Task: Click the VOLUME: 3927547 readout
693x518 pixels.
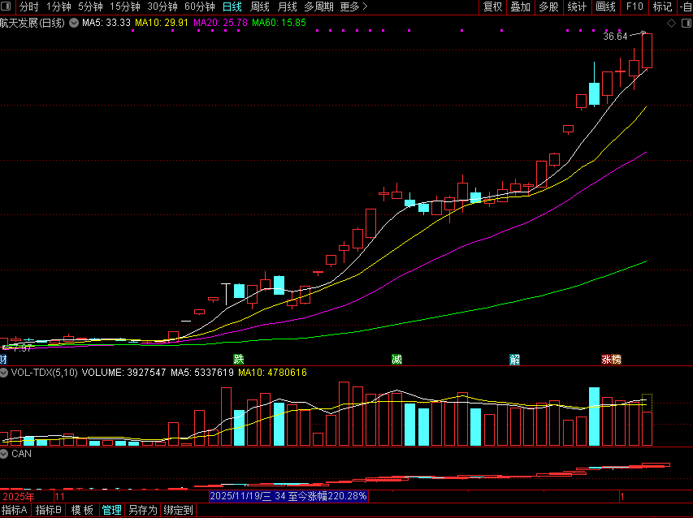Action: 123,373
